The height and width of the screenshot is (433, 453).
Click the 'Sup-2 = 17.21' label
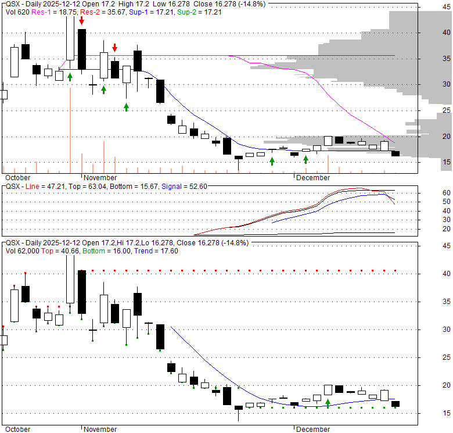click(199, 12)
